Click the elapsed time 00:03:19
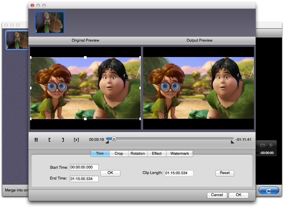The height and width of the screenshot is (208, 284). [97, 140]
